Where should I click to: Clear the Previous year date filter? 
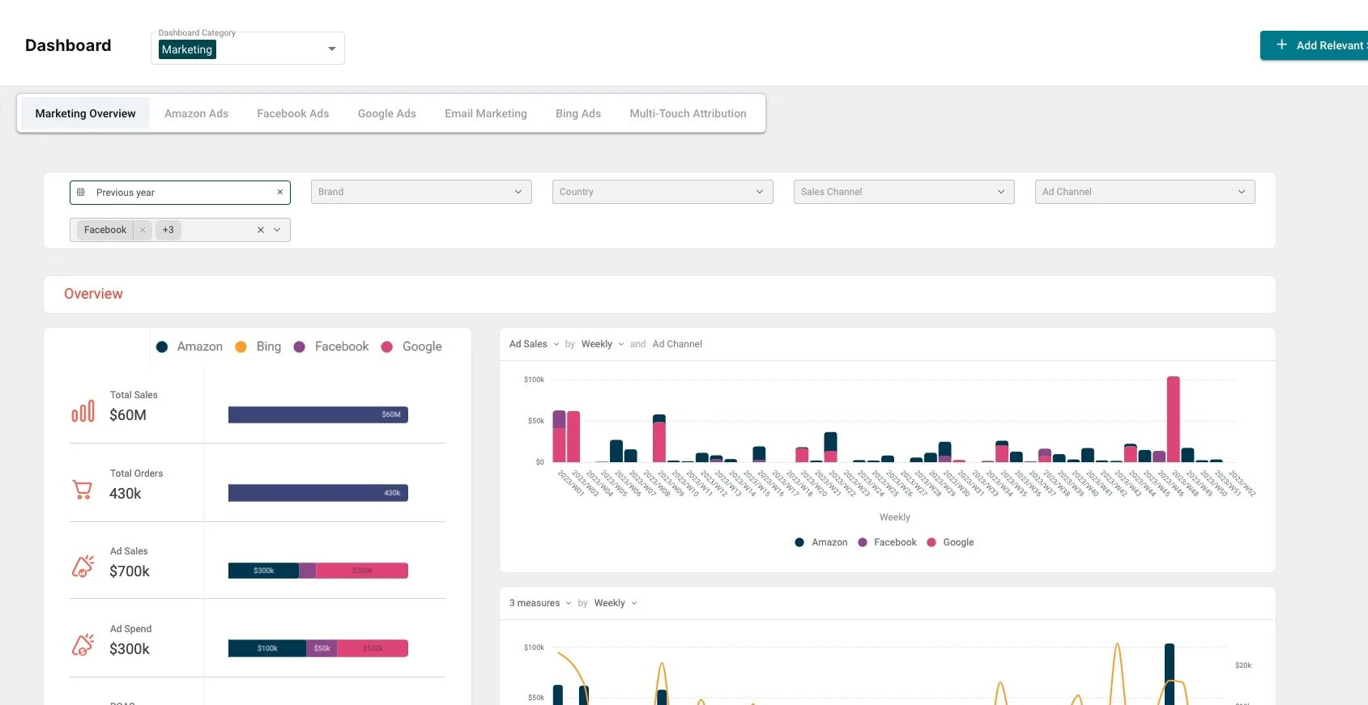(279, 193)
